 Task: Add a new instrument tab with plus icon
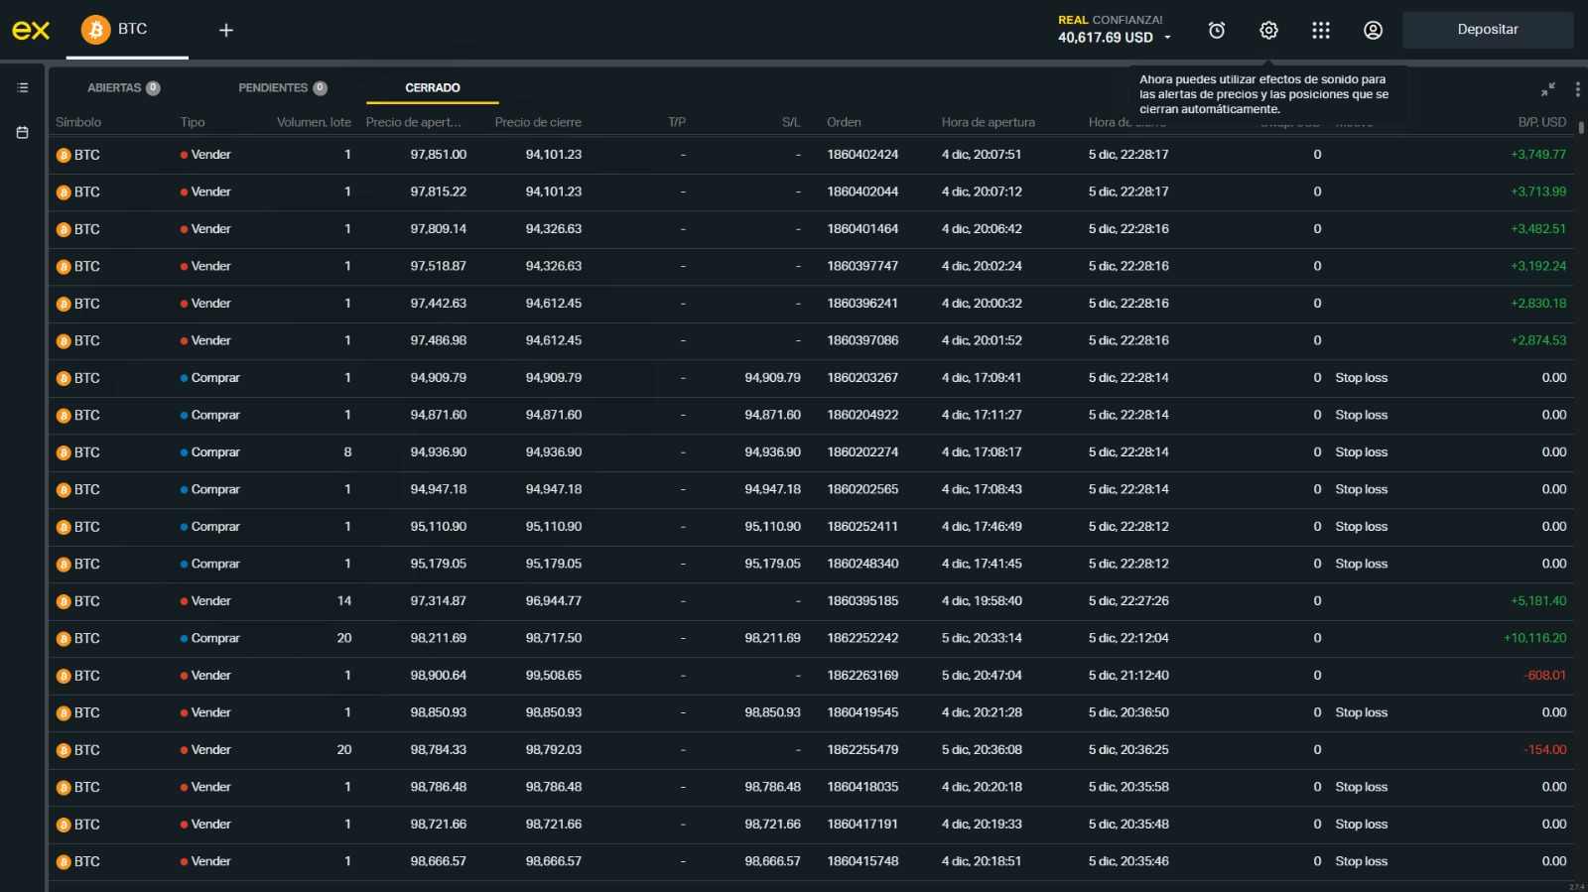(226, 31)
